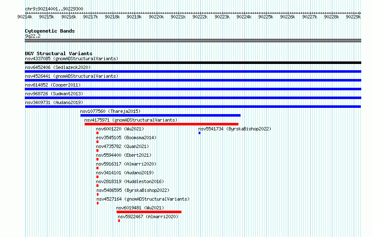The image size is (373, 237).
Task: Click the red marker under nsv5916317
Action: 97,168
